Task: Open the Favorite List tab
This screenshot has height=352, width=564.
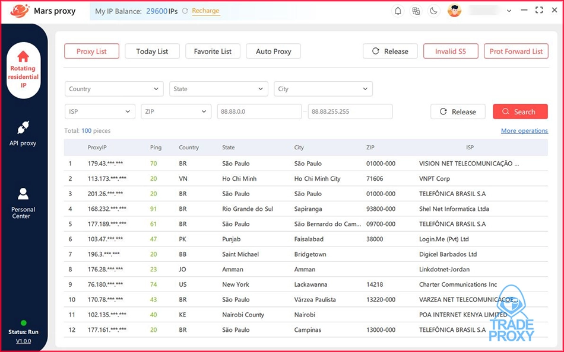Action: pyautogui.click(x=213, y=52)
